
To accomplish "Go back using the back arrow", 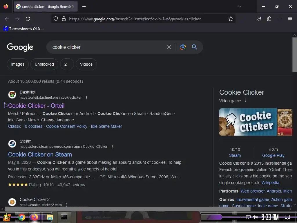I will click(x=7, y=19).
